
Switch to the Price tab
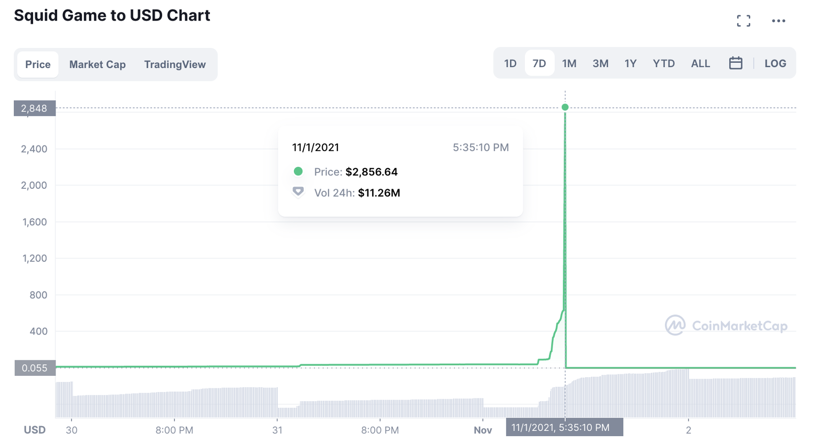38,64
